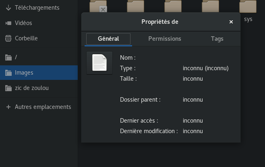Click the file icon button in properties
Screen dimensions: 265x167
[99, 63]
